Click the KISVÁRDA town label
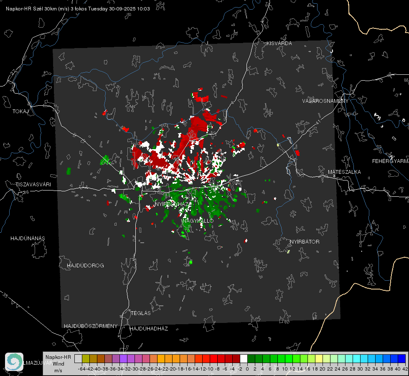This screenshot has width=409, height=376. click(x=279, y=43)
